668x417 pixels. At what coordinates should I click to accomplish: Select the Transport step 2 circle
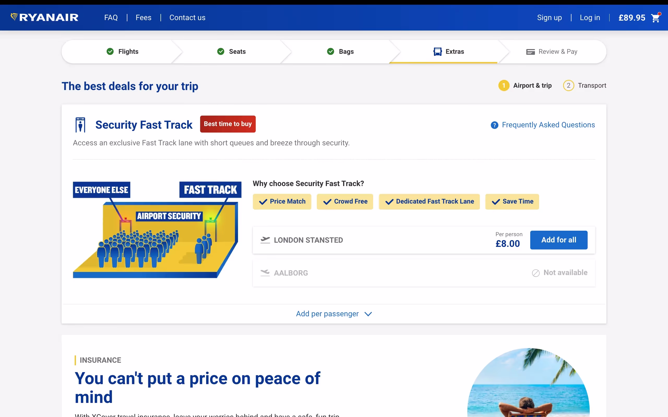[x=568, y=86]
